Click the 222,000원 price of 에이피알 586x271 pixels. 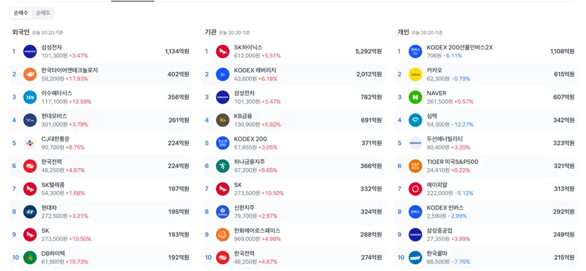click(440, 193)
